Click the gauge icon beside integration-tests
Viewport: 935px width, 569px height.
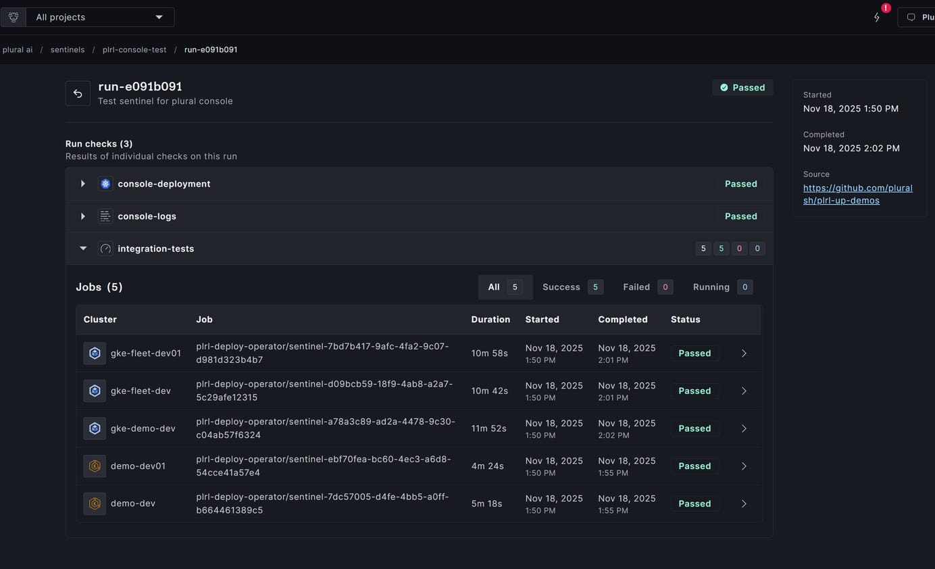[105, 249]
